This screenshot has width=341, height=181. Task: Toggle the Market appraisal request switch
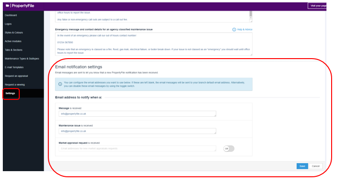[x=229, y=149]
